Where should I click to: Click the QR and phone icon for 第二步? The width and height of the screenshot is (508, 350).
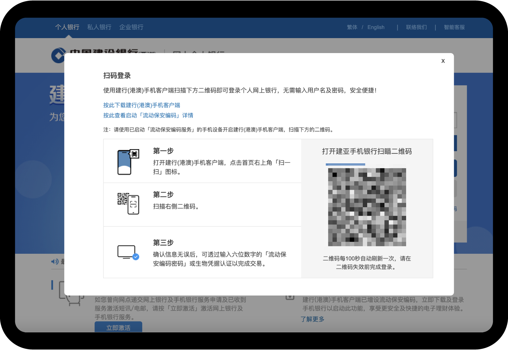[128, 204]
